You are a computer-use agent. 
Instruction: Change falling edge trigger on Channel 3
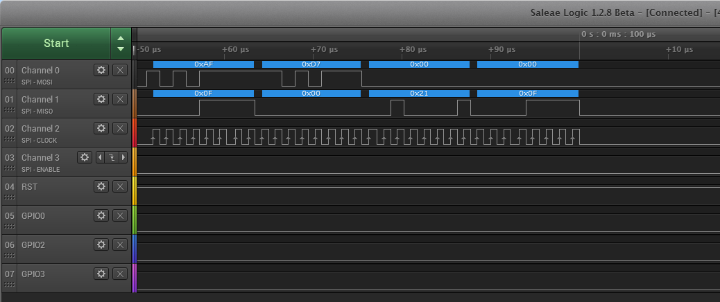(x=112, y=158)
